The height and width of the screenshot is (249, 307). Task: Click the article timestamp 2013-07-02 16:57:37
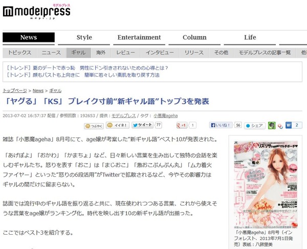[x=25, y=116]
